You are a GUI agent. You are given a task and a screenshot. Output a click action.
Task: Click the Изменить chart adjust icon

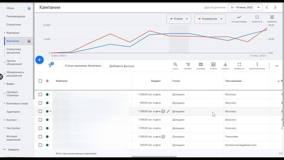pyautogui.click(x=272, y=17)
